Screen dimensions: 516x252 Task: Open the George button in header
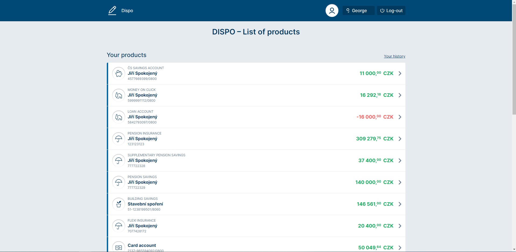tap(358, 10)
